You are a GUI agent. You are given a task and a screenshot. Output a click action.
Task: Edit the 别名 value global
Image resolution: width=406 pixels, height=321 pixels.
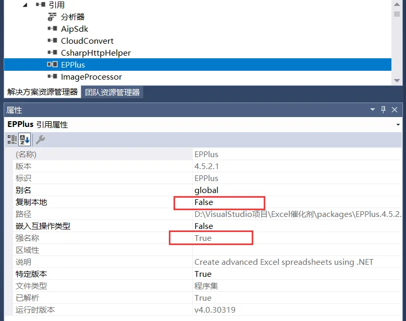pos(206,190)
